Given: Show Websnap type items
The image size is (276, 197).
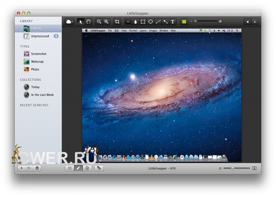Looking at the screenshot, I should (x=38, y=62).
